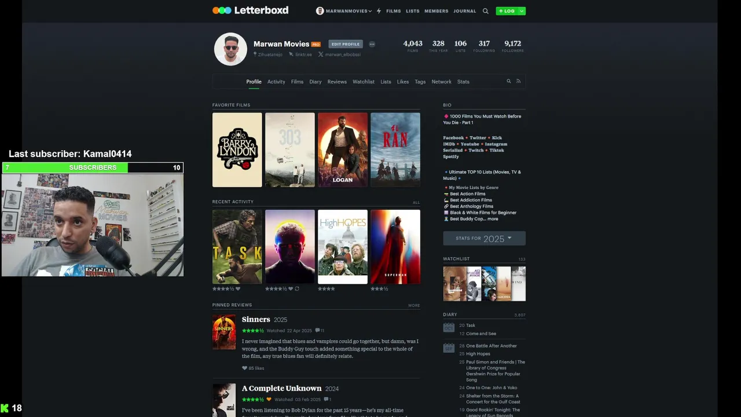Click the linktr.ee website link
This screenshot has height=417, width=741.
[x=300, y=54]
